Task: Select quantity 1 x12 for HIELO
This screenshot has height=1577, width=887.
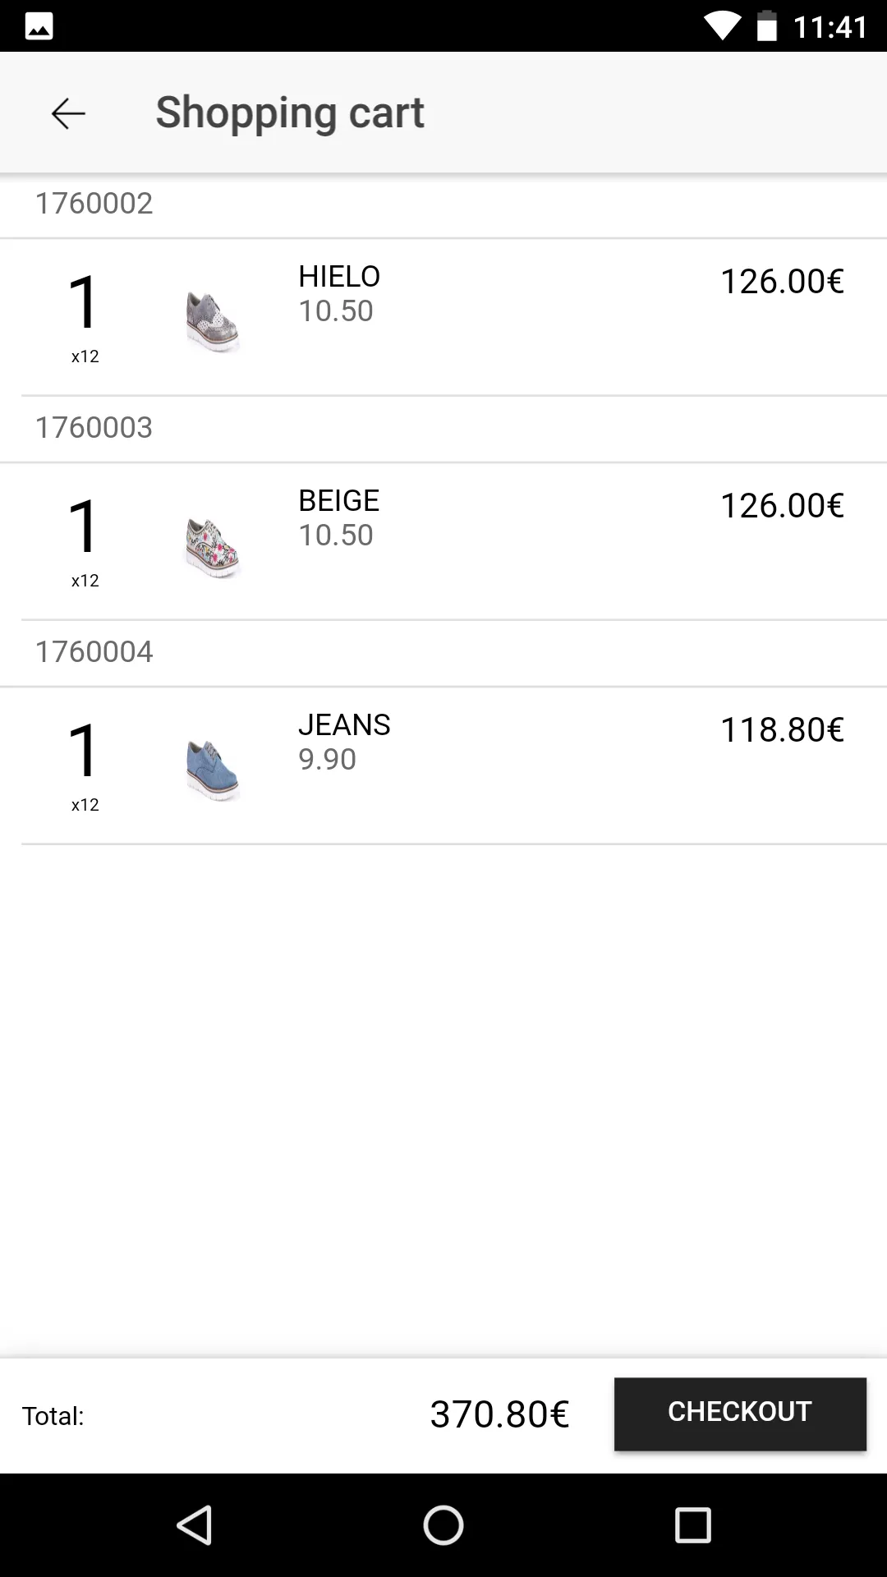Action: pyautogui.click(x=85, y=318)
